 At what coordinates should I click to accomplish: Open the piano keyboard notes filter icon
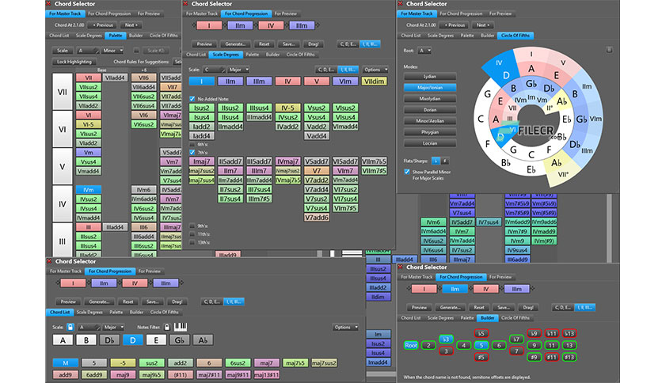(181, 327)
